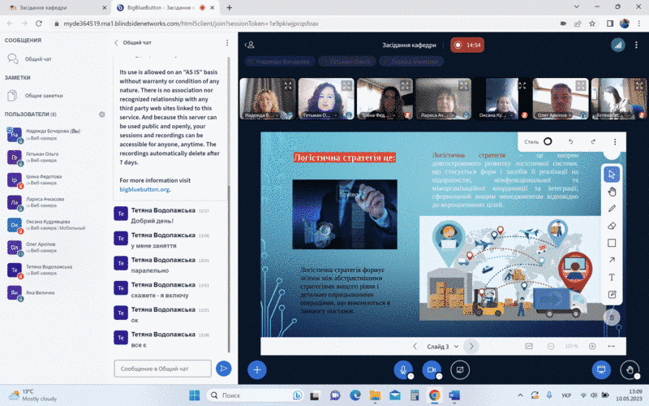Image resolution: width=649 pixels, height=406 pixels.
Task: Open the Стиль color style picker
Action: (539, 141)
